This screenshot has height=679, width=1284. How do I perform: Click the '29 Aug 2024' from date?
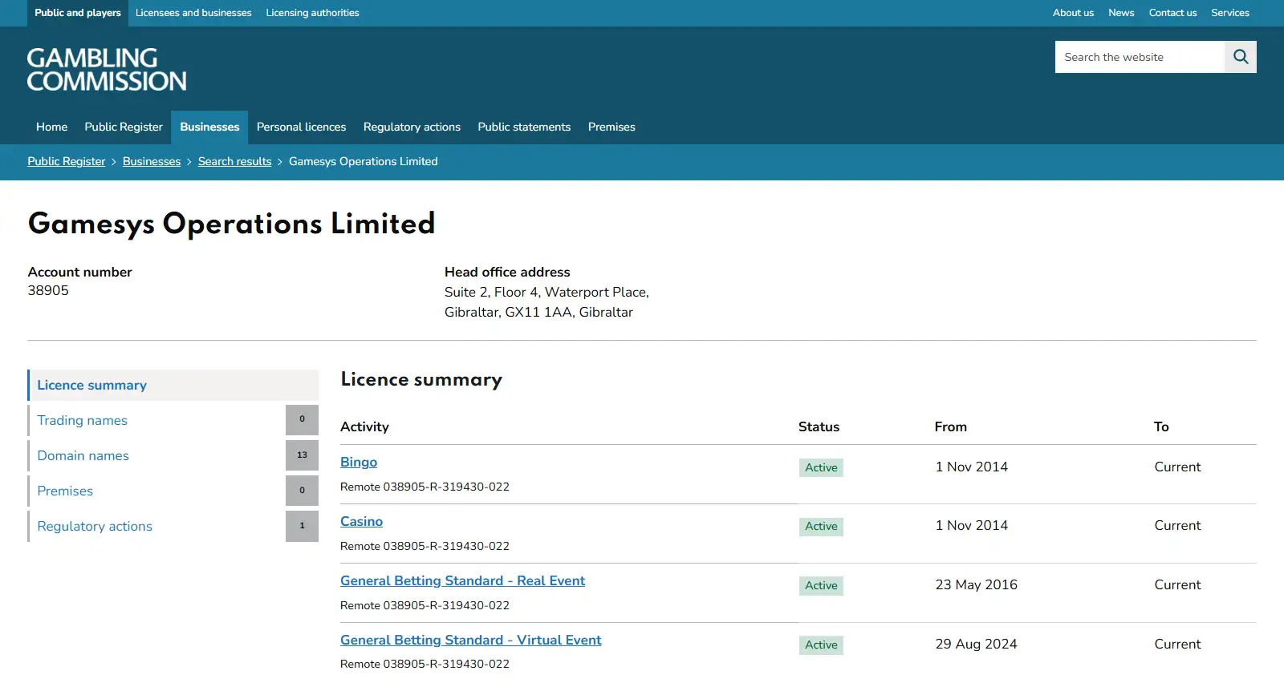pyautogui.click(x=976, y=644)
